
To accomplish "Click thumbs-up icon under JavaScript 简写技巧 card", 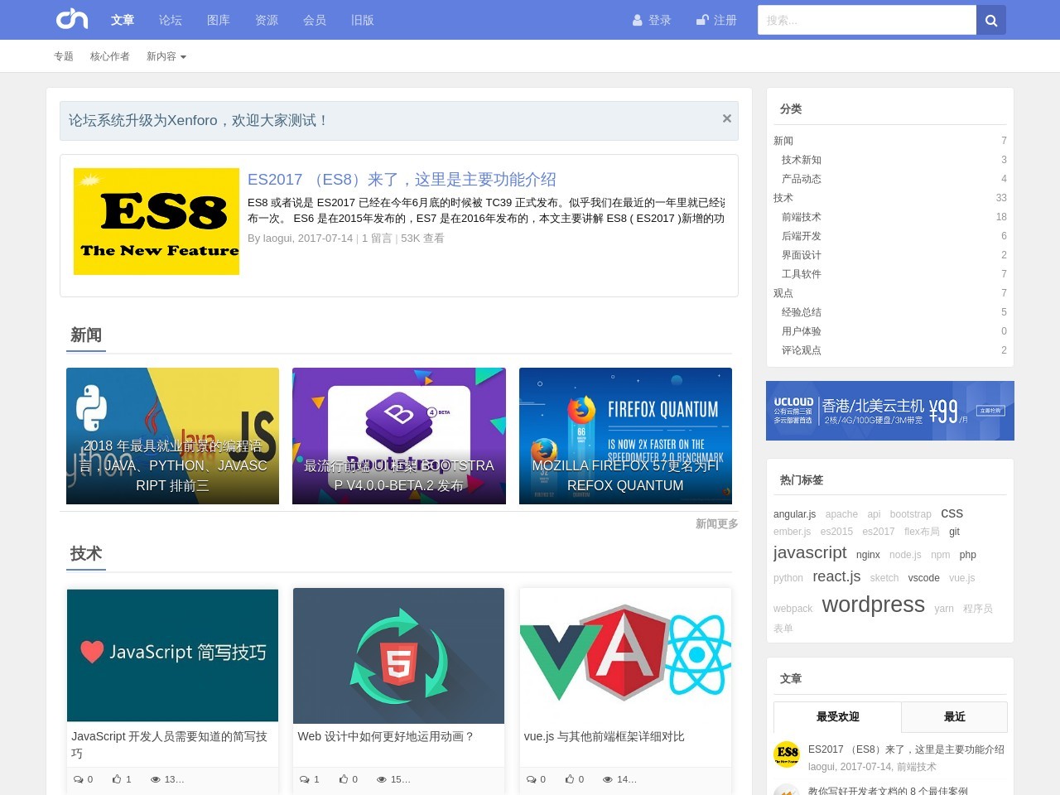I will coord(117,779).
